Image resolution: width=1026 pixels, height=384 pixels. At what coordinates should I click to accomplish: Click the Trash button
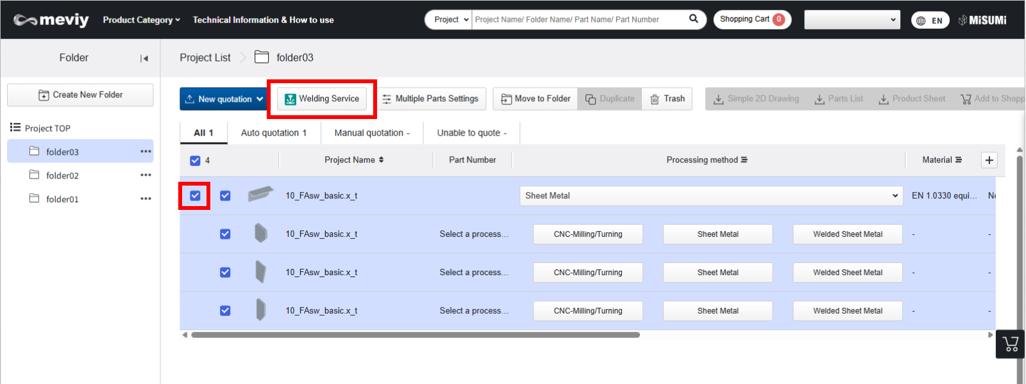coord(668,99)
